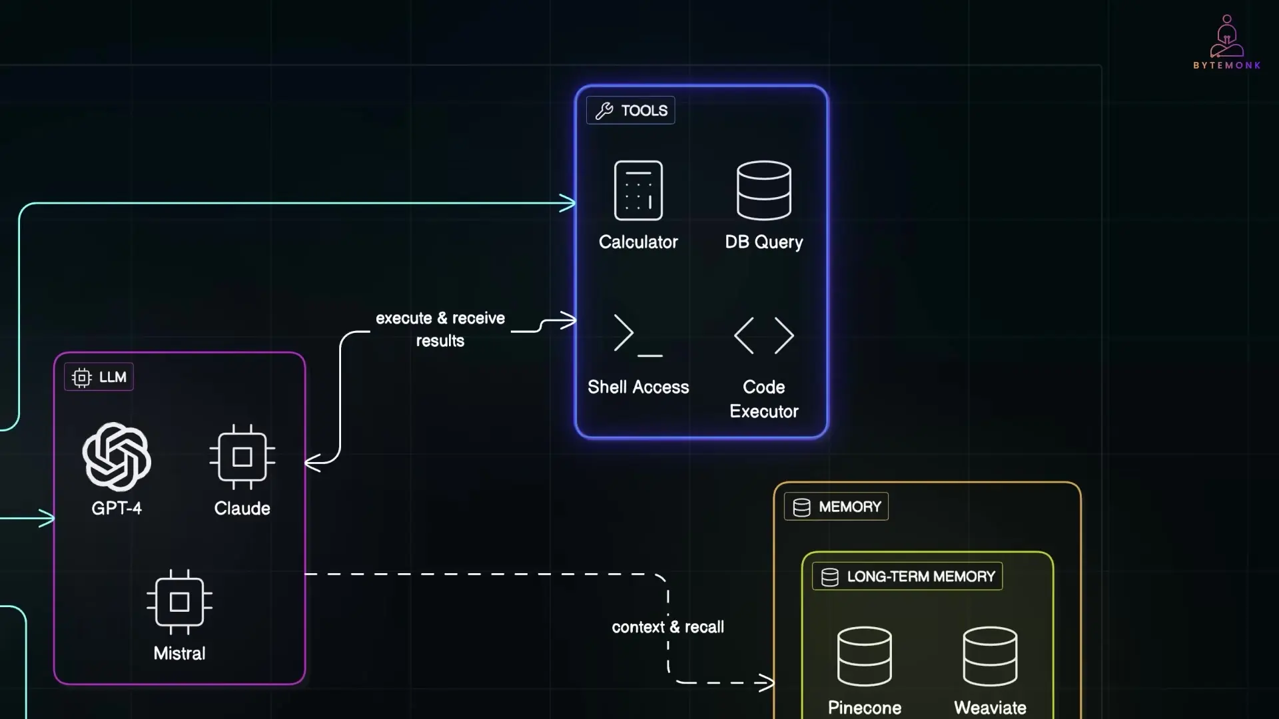Image resolution: width=1279 pixels, height=719 pixels.
Task: Click the database icon in LONG-TERM MEMORY label
Action: pyautogui.click(x=830, y=577)
